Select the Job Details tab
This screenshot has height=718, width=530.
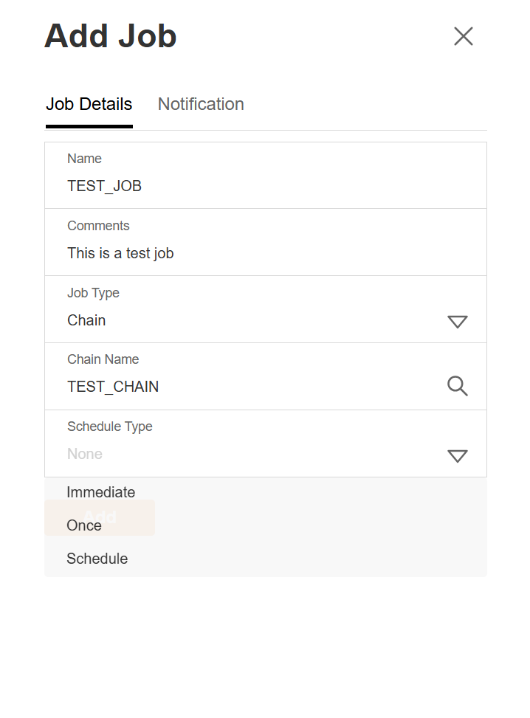pos(89,104)
